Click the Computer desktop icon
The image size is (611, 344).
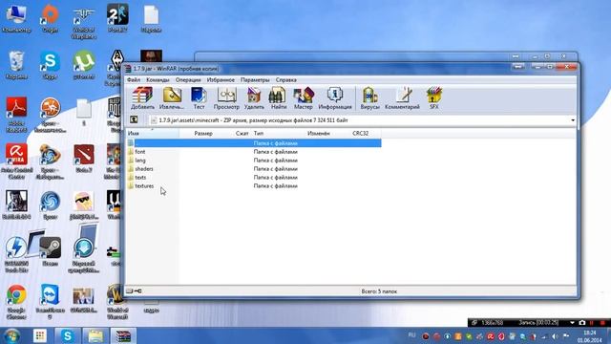(x=16, y=18)
